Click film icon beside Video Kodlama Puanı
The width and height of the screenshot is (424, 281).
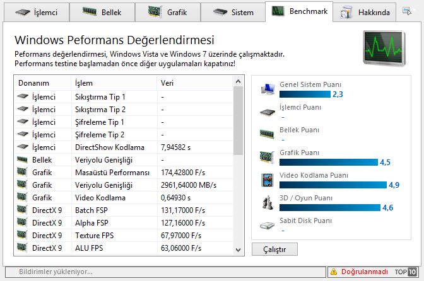click(268, 180)
